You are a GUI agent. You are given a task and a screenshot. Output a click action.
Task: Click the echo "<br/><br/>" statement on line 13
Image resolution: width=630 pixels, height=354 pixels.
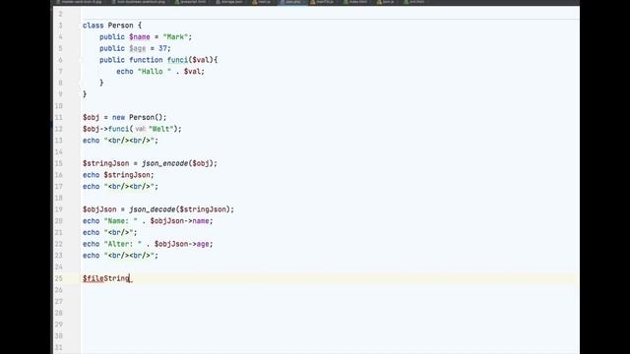(120, 141)
